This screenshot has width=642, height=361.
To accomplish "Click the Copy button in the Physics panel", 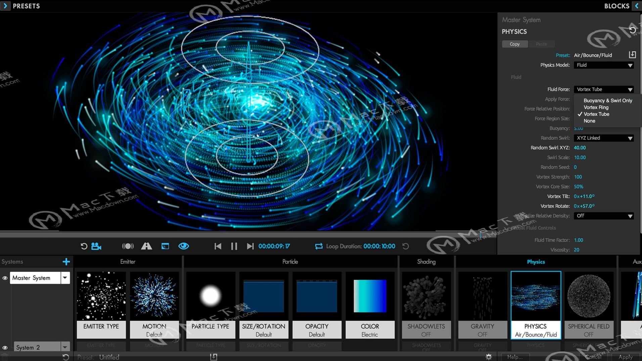I will click(514, 44).
